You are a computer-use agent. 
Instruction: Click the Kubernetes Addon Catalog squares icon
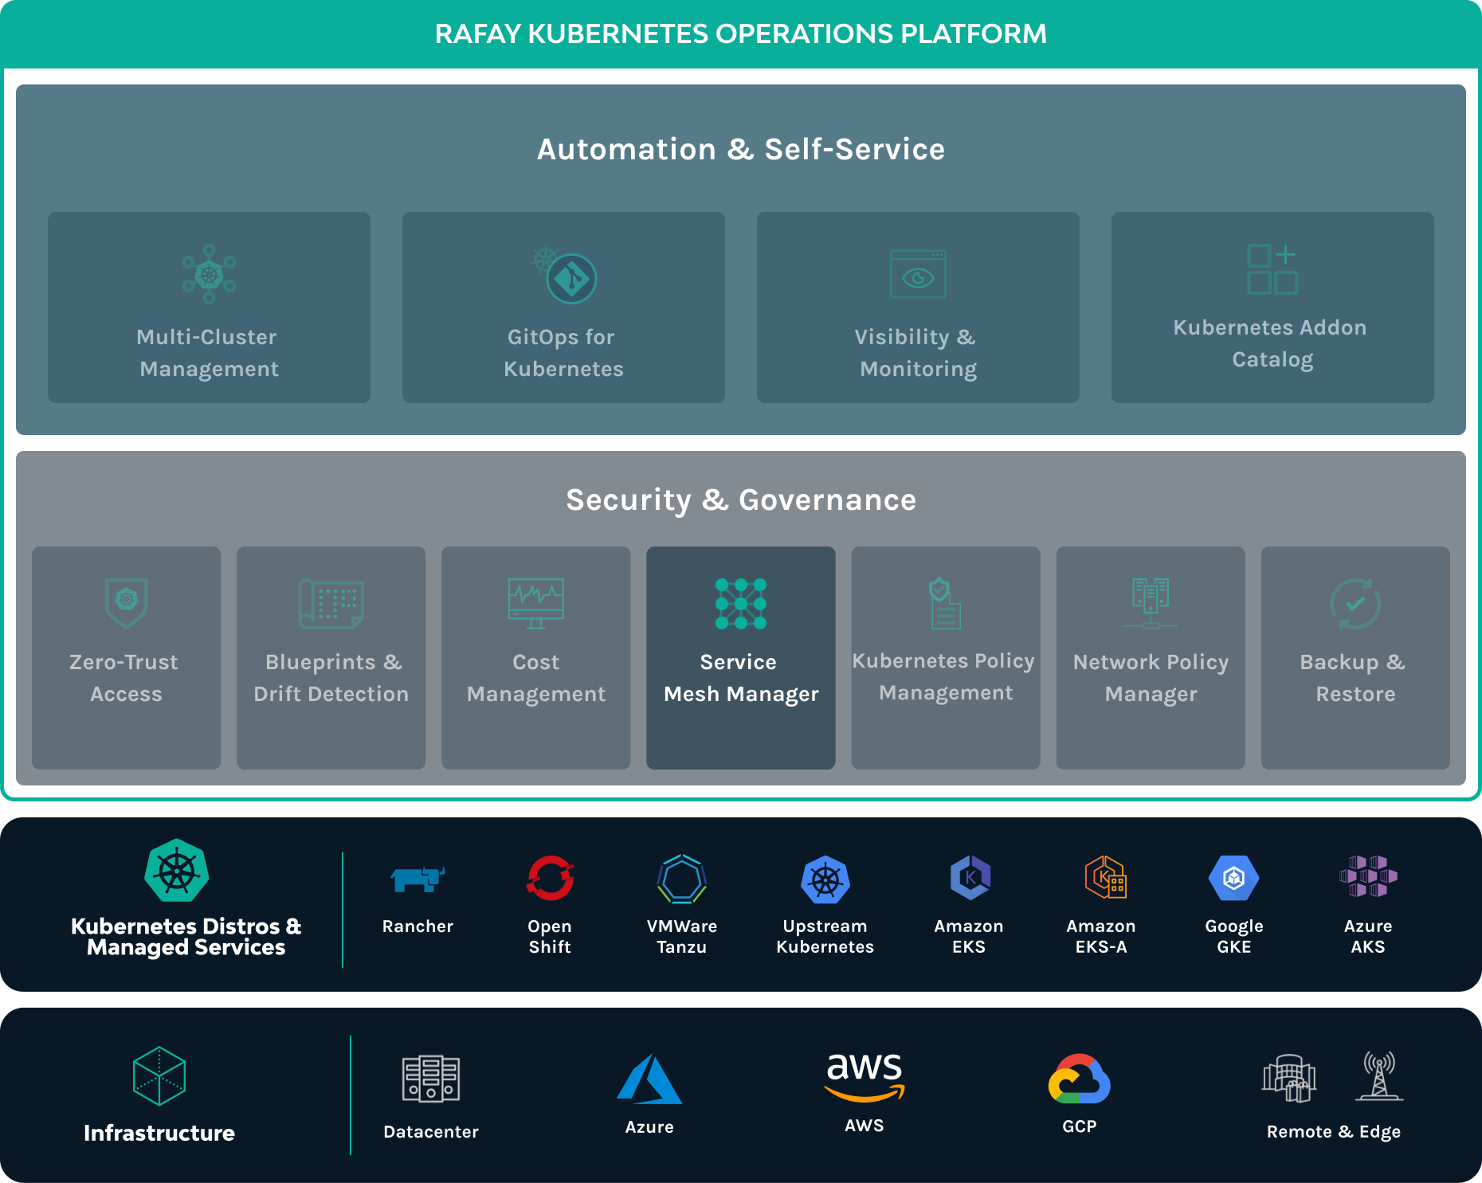[1272, 269]
